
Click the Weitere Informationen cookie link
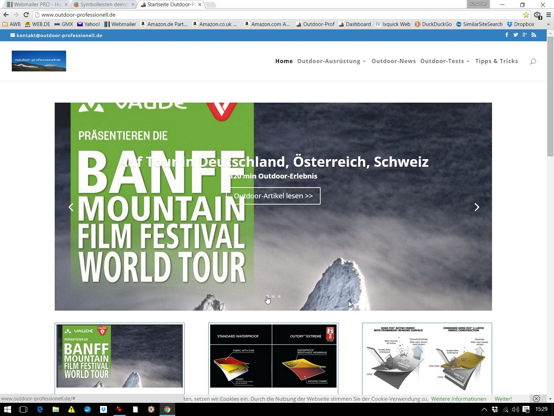tap(458, 399)
